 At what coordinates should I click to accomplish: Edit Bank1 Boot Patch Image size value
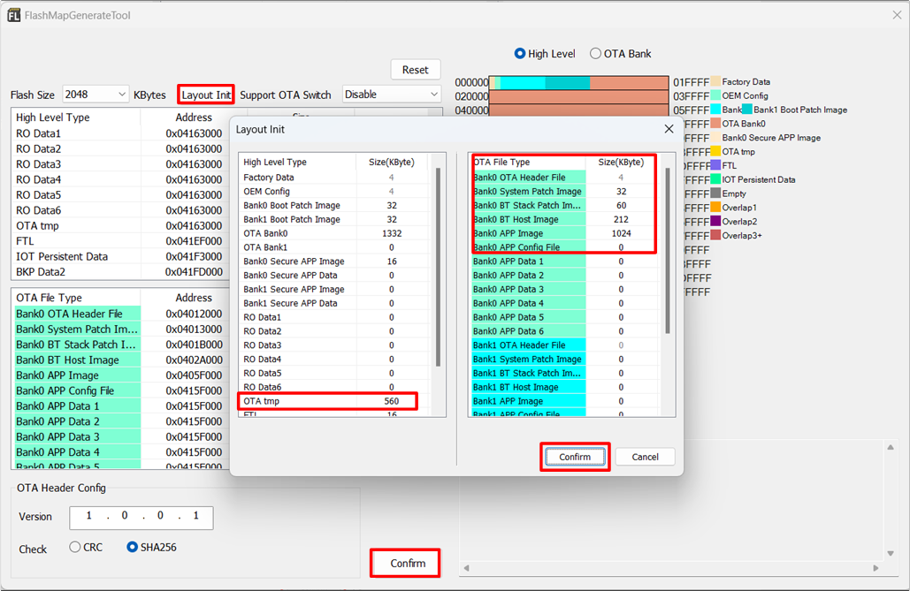pyautogui.click(x=391, y=219)
